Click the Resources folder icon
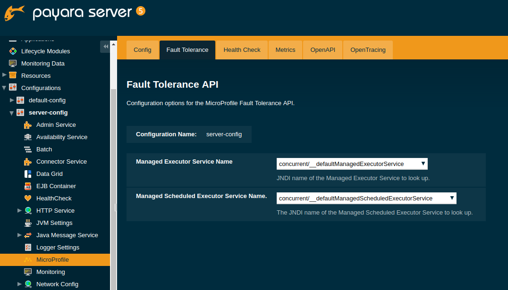The width and height of the screenshot is (508, 290). [x=13, y=75]
